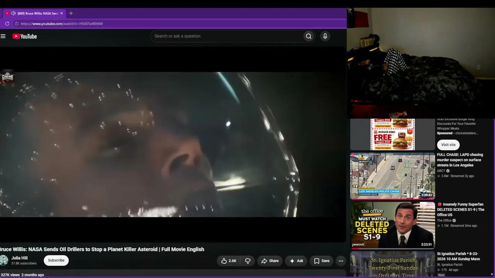Image resolution: width=495 pixels, height=278 pixels.
Task: Mute the tab via its speaker icon
Action: [x=13, y=13]
